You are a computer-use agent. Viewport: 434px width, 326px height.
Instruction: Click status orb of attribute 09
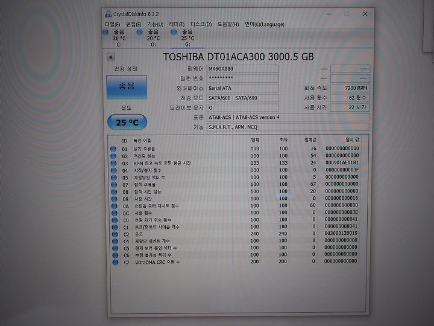pos(114,199)
